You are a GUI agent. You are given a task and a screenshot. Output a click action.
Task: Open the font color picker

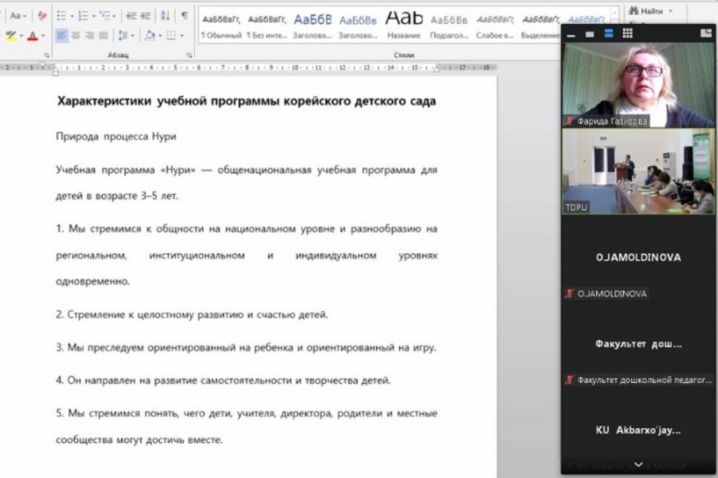[x=33, y=36]
